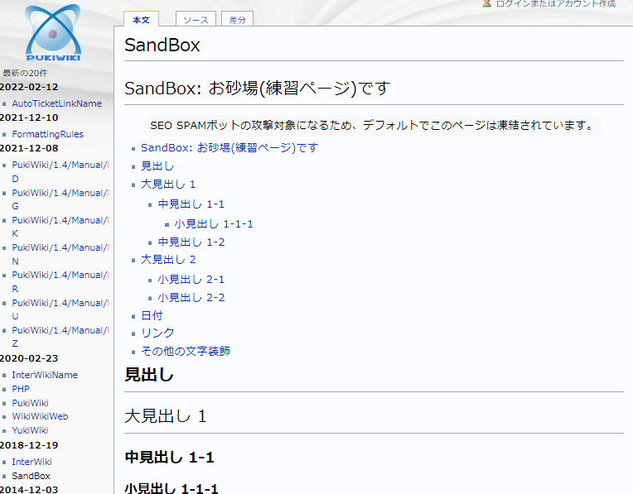Open InterWiki sidebar link
Viewport: 633px width, 494px height.
click(x=31, y=462)
